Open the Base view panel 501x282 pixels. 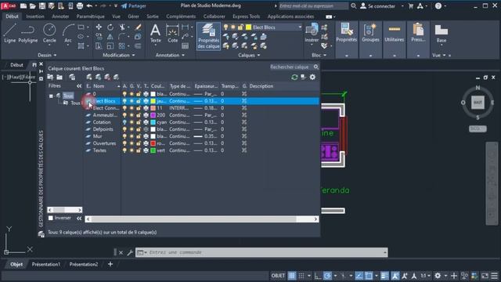pyautogui.click(x=442, y=34)
